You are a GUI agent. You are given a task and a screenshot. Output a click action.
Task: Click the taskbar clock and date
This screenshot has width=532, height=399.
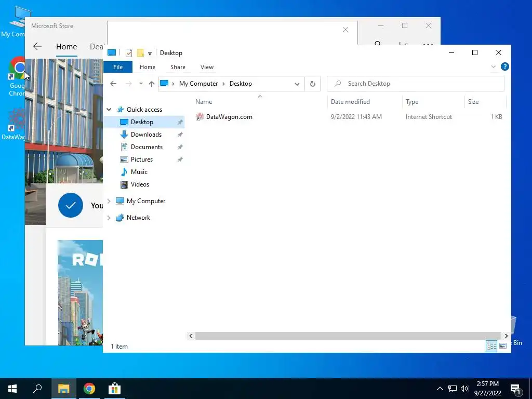click(x=487, y=389)
